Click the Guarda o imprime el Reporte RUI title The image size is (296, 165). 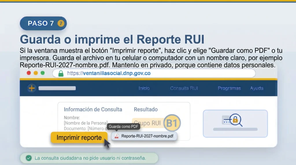112,39
